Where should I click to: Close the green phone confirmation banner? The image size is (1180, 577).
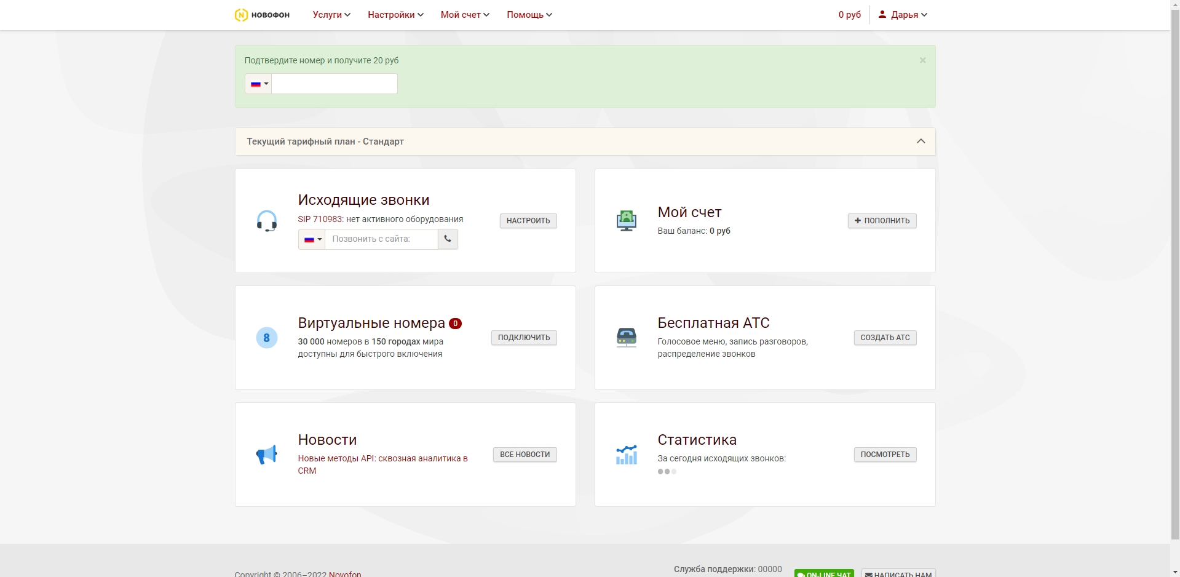coord(922,60)
